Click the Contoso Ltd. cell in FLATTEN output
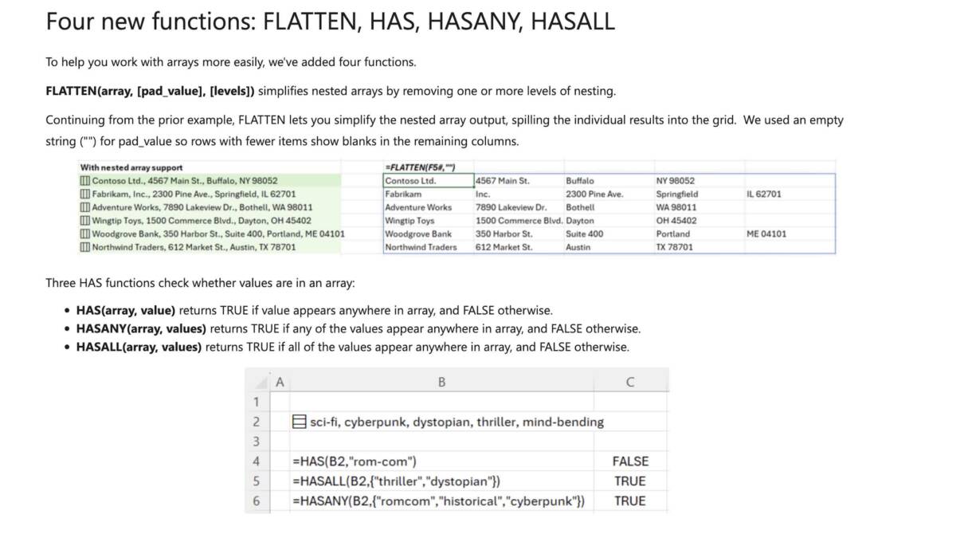Viewport: 956px width, 538px height. click(x=428, y=181)
